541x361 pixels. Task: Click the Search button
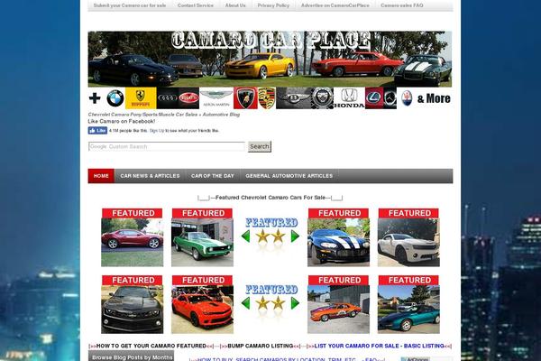(260, 146)
